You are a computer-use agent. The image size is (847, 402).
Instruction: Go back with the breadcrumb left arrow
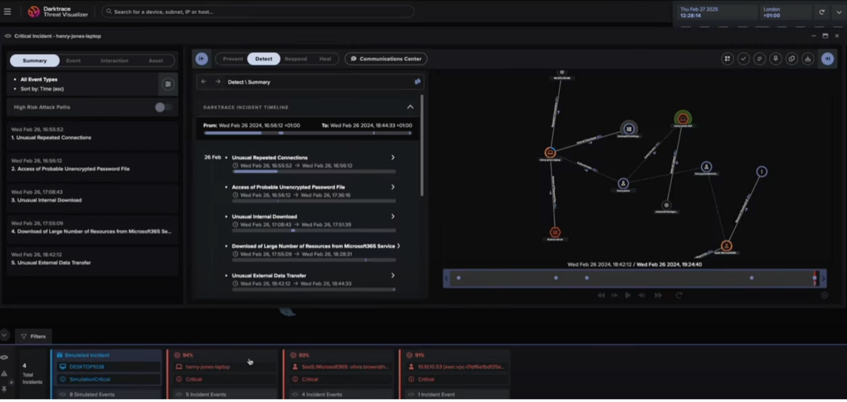pos(204,82)
